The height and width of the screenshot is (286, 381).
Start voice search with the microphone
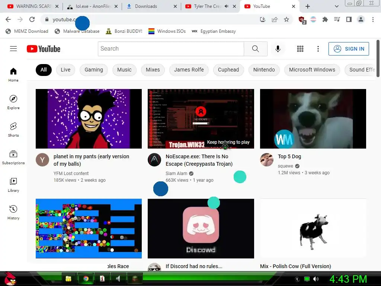(278, 49)
